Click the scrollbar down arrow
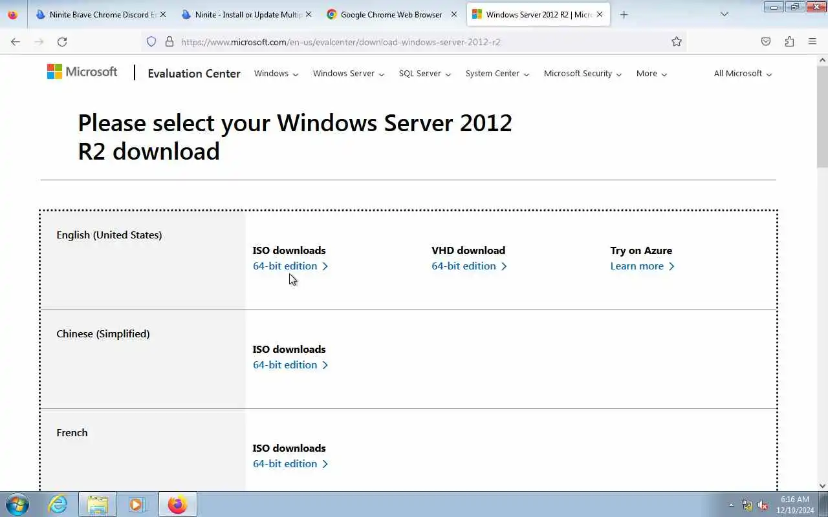 tap(822, 486)
